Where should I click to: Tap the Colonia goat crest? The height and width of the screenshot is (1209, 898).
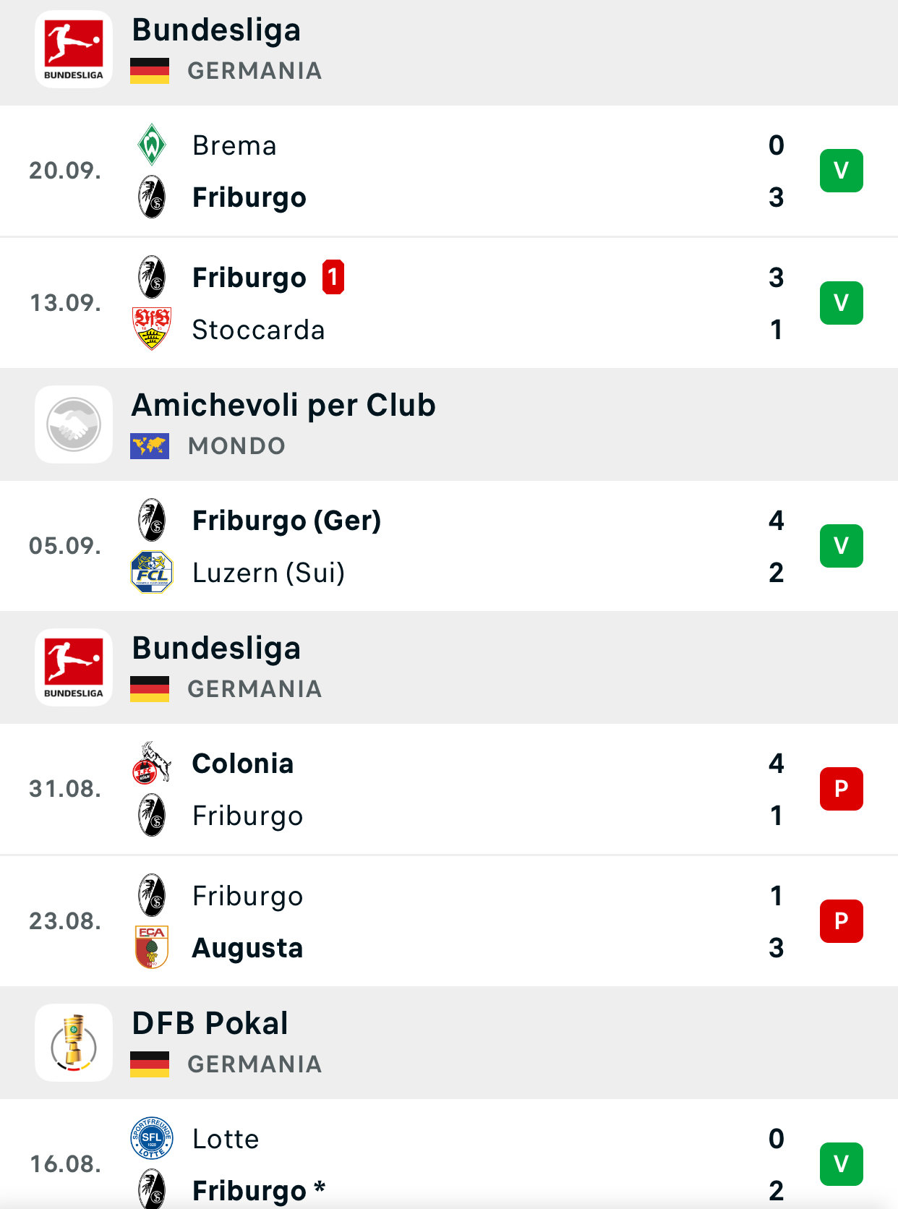point(152,763)
